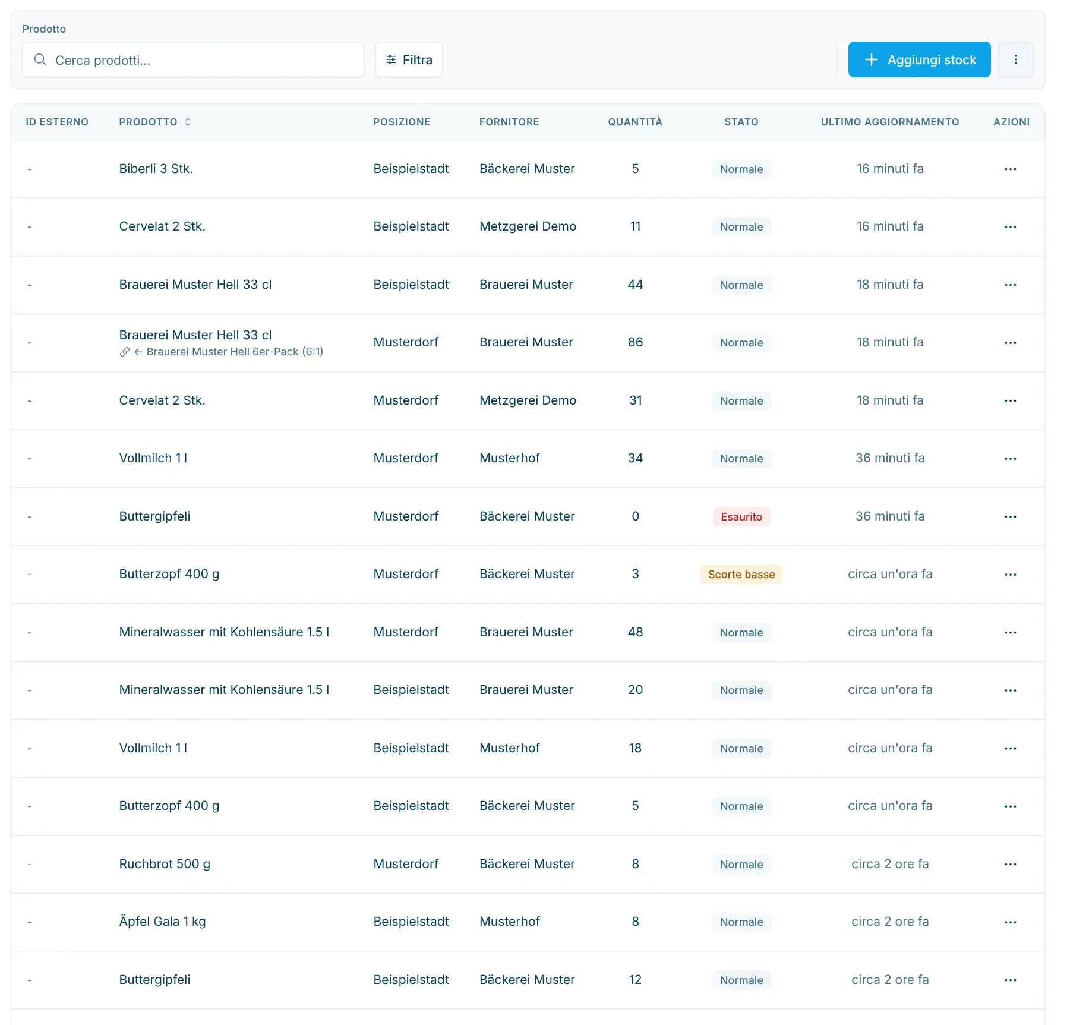Open actions for Äpfel Gala 1 kg row
Image resolution: width=1067 pixels, height=1025 pixels.
click(x=1010, y=922)
